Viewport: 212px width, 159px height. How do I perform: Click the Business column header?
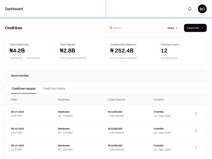click(64, 100)
